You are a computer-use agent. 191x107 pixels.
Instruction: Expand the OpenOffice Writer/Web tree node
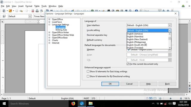(x=49, y=35)
